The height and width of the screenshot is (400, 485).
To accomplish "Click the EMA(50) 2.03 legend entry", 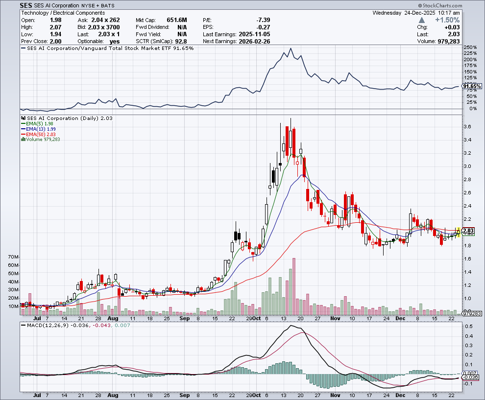I will [38, 134].
